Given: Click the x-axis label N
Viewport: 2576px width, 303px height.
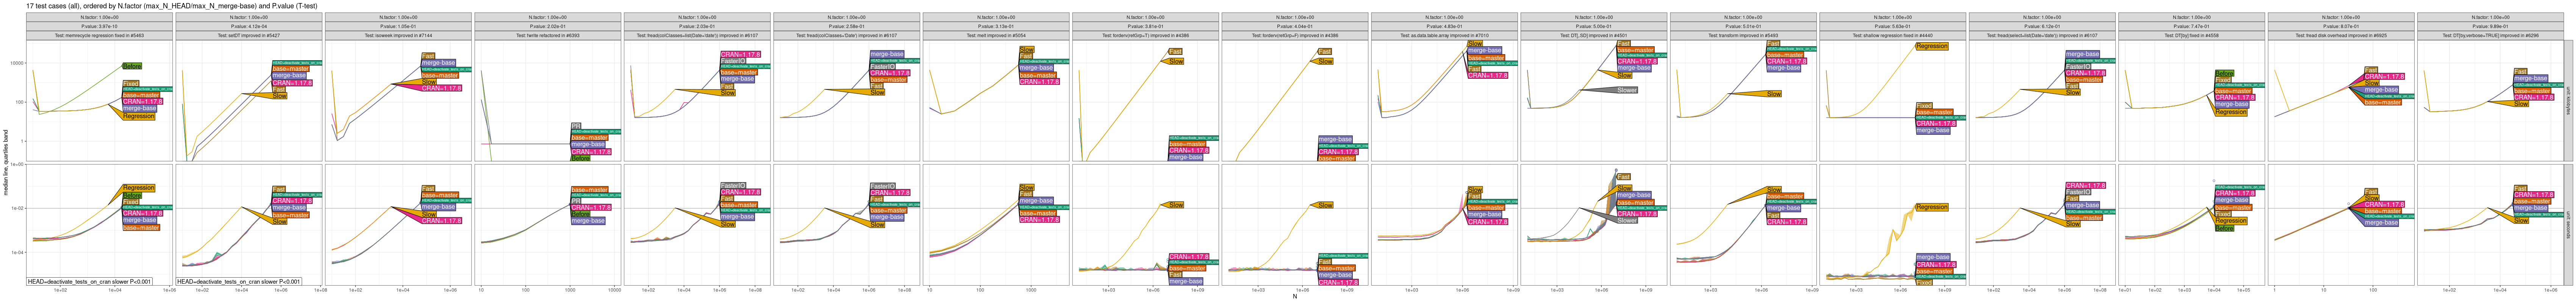Looking at the screenshot, I should click(x=1294, y=297).
